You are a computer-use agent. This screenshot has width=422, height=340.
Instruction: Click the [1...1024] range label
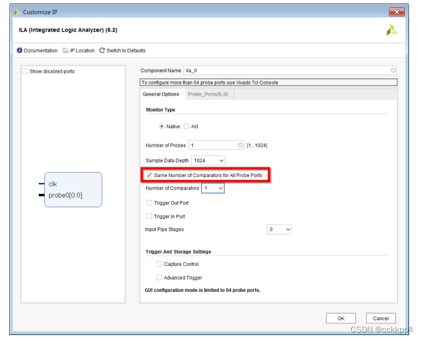[x=257, y=146]
